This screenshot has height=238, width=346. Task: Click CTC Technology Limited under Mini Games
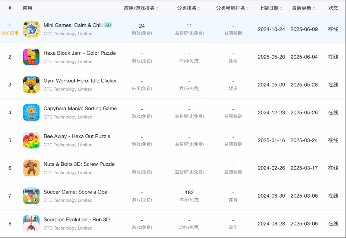(x=68, y=34)
